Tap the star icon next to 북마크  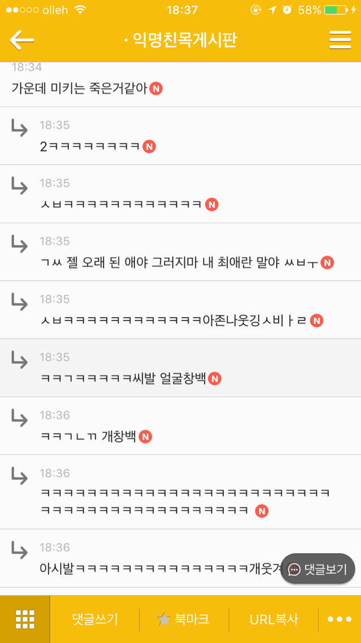click(164, 619)
